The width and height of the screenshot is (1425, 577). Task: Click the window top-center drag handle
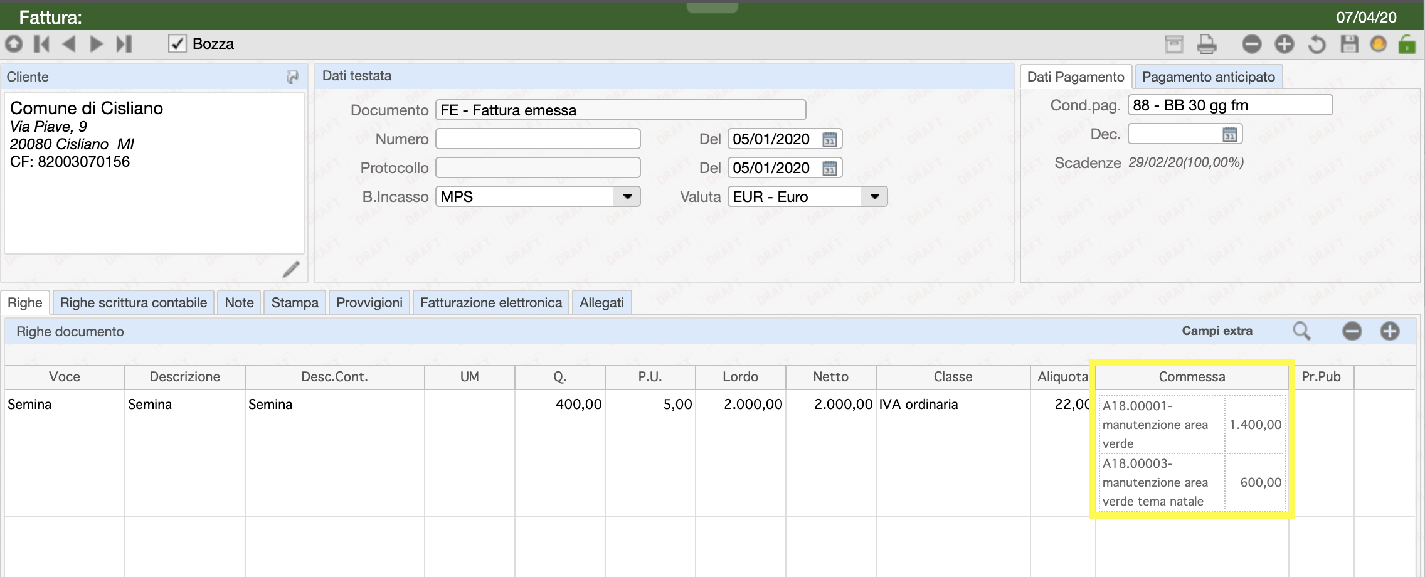(x=712, y=6)
